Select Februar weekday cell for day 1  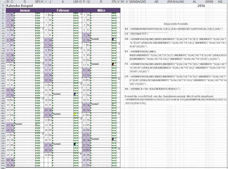(x=50, y=15)
